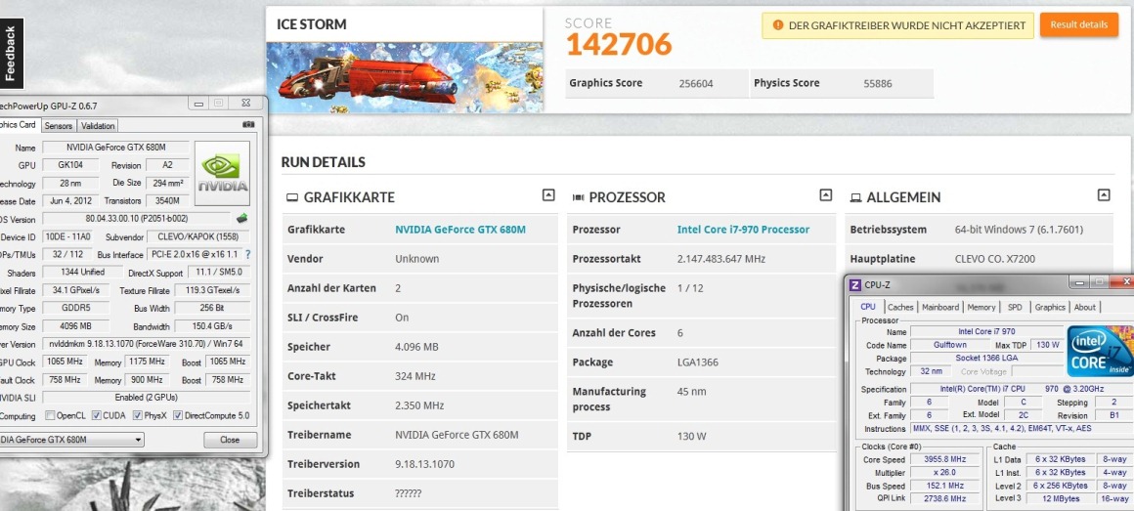Open the SPD tab in CPU-Z
Image resolution: width=1134 pixels, height=511 pixels.
click(1015, 307)
